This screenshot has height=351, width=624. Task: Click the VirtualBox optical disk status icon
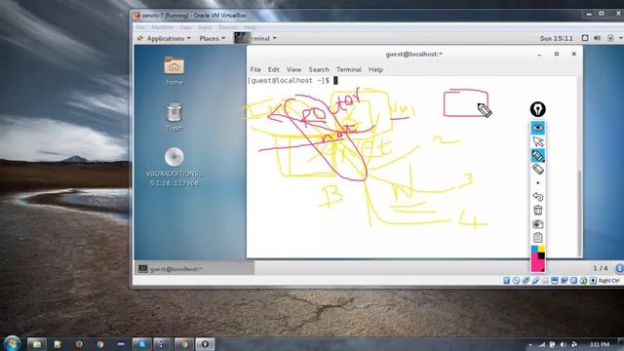tap(516, 281)
